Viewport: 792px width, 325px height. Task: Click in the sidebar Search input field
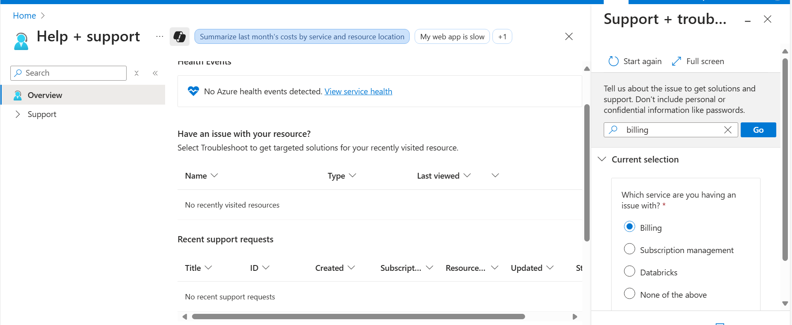coord(72,73)
